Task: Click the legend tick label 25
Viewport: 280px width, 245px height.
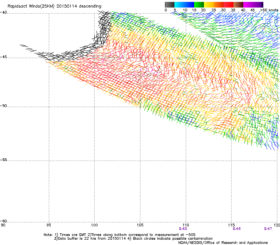Action: (x=214, y=10)
